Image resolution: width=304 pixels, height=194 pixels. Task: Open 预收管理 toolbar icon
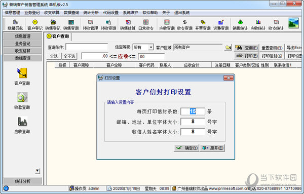click(90, 24)
